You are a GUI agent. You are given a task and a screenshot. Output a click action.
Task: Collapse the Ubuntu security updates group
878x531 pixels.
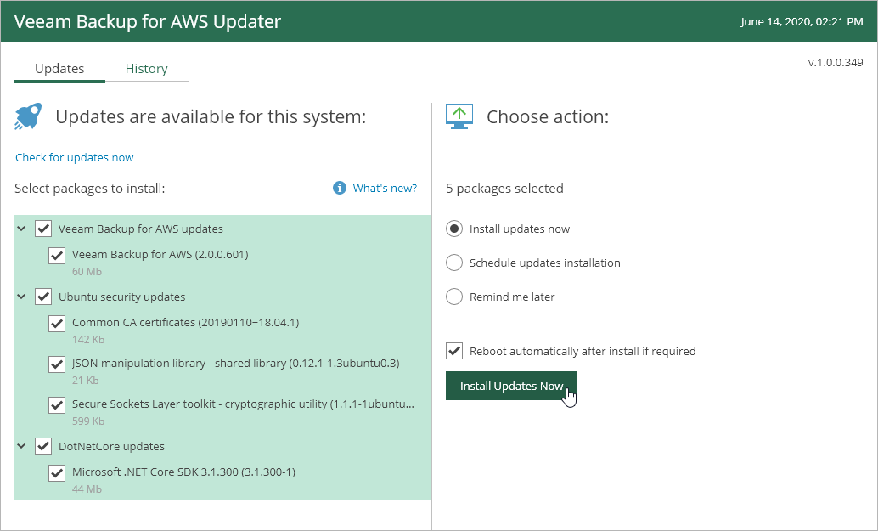click(21, 297)
